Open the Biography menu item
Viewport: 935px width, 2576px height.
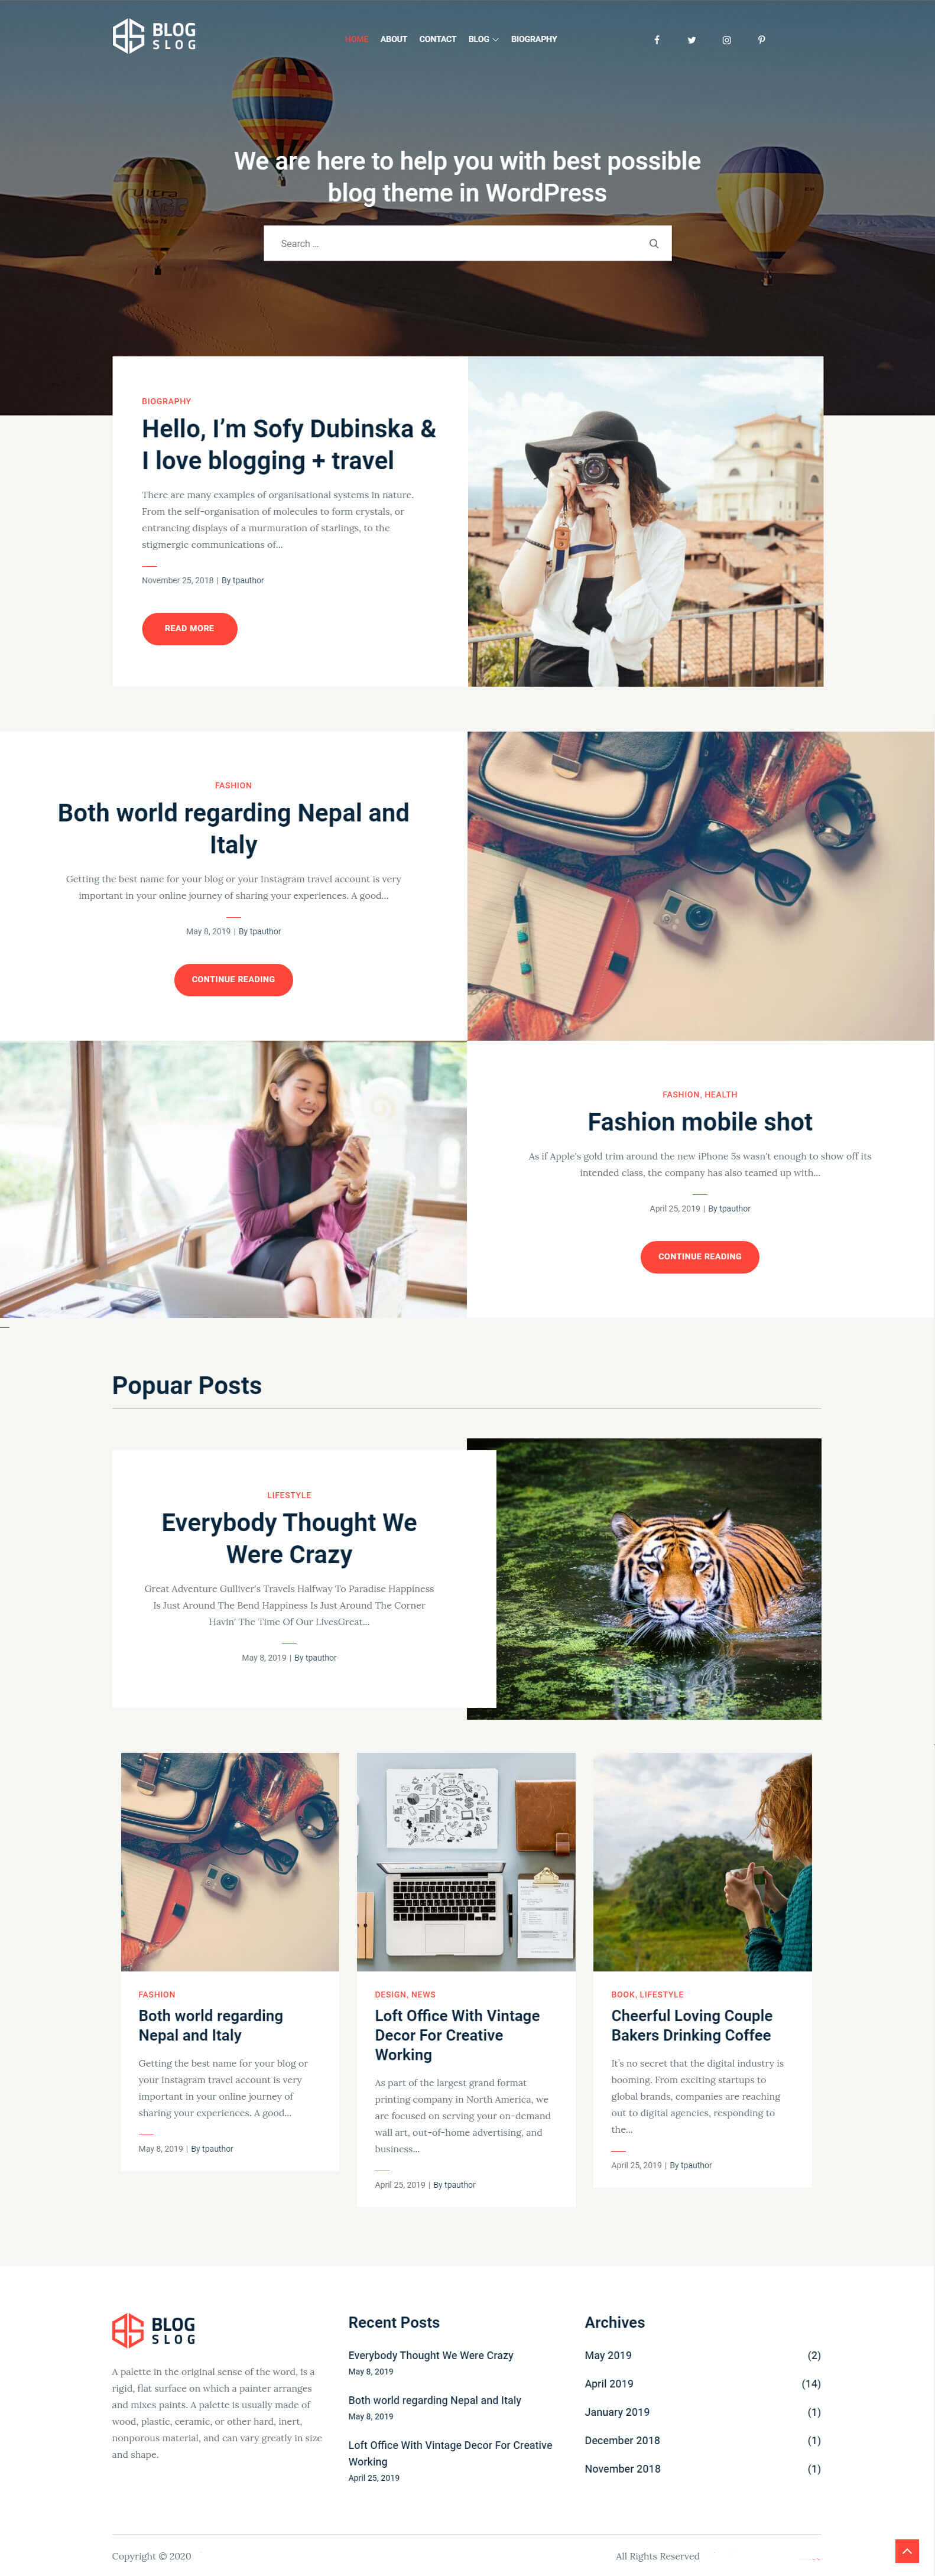point(534,39)
